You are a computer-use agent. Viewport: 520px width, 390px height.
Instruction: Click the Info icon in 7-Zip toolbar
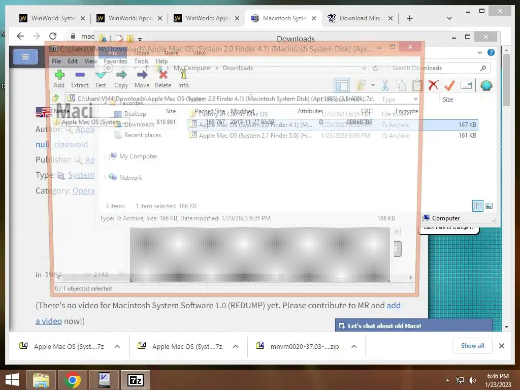pos(183,75)
